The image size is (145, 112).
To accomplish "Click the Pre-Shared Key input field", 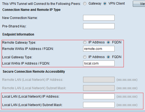I will click(99, 26).
